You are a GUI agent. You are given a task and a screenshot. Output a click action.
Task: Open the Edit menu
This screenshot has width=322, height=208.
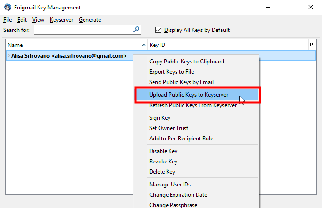pyautogui.click(x=22, y=20)
